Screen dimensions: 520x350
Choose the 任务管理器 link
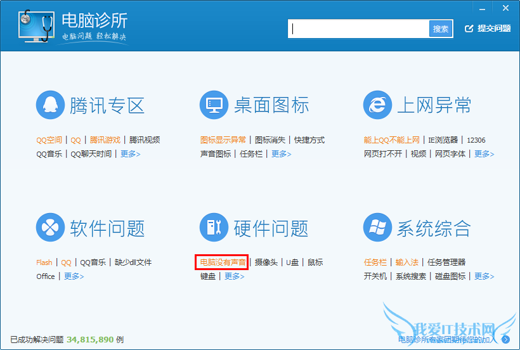[x=446, y=262]
